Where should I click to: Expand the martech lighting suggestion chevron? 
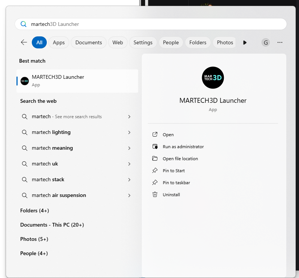click(x=129, y=132)
